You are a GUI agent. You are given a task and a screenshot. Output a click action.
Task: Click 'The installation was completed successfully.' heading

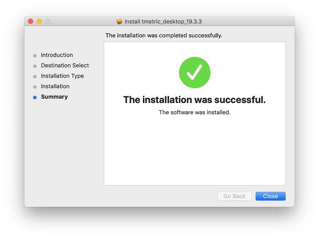[164, 35]
